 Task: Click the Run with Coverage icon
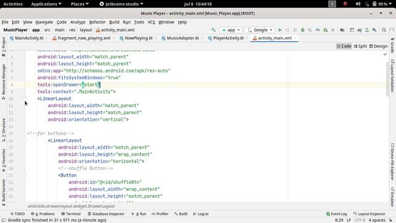point(310,30)
